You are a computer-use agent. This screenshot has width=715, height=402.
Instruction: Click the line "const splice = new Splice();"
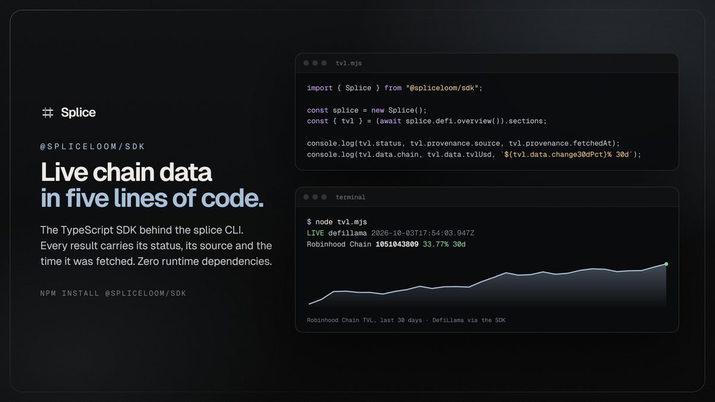pyautogui.click(x=367, y=110)
